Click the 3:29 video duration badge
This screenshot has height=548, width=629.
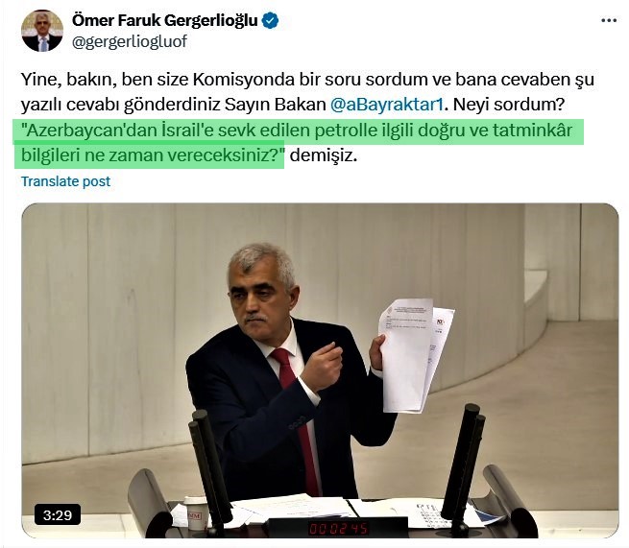click(x=58, y=514)
